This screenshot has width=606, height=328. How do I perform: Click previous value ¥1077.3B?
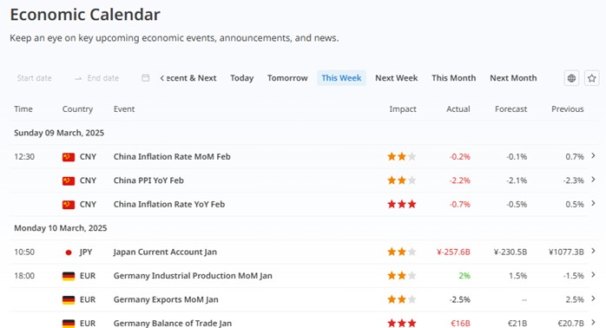tap(566, 253)
